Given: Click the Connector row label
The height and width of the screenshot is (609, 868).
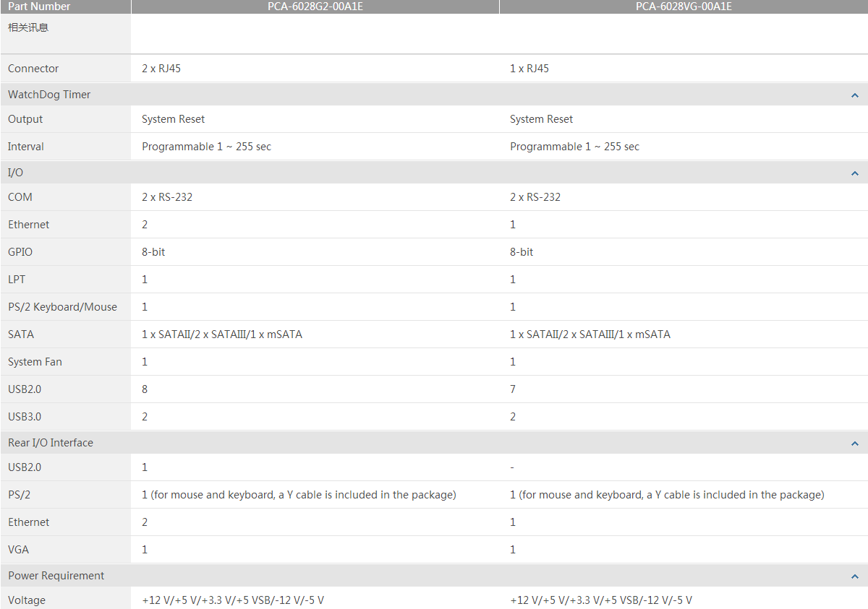Looking at the screenshot, I should pos(33,69).
